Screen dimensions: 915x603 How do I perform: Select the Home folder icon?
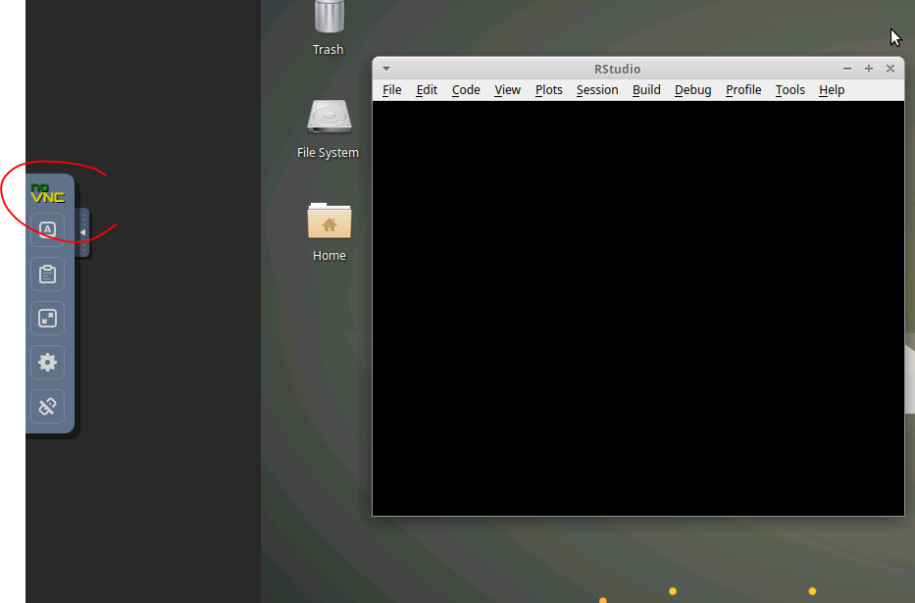(330, 221)
